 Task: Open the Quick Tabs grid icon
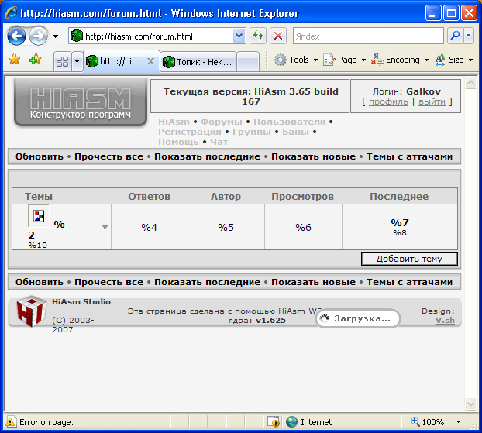(62, 61)
